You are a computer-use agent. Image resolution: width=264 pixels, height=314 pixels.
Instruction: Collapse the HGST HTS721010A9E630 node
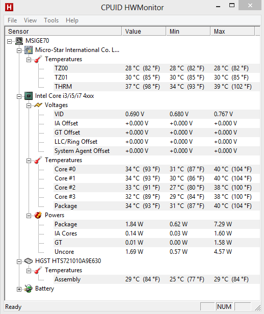point(19,261)
